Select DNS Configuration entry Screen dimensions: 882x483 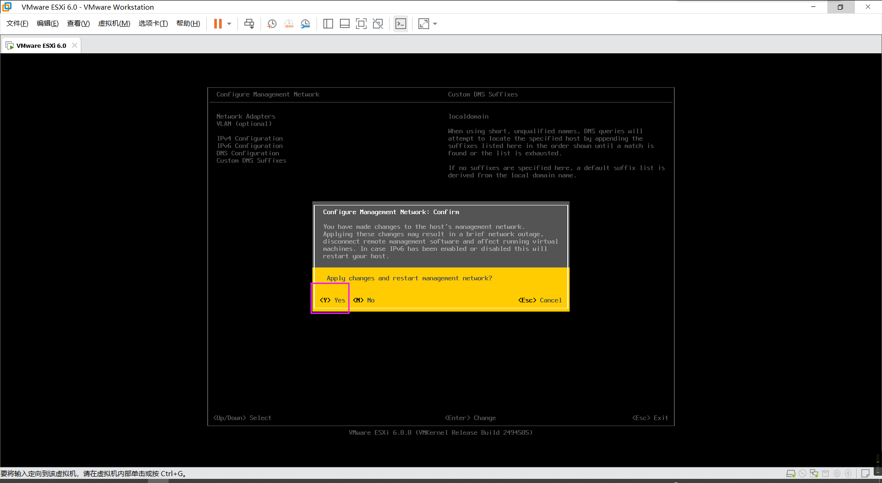click(x=248, y=153)
